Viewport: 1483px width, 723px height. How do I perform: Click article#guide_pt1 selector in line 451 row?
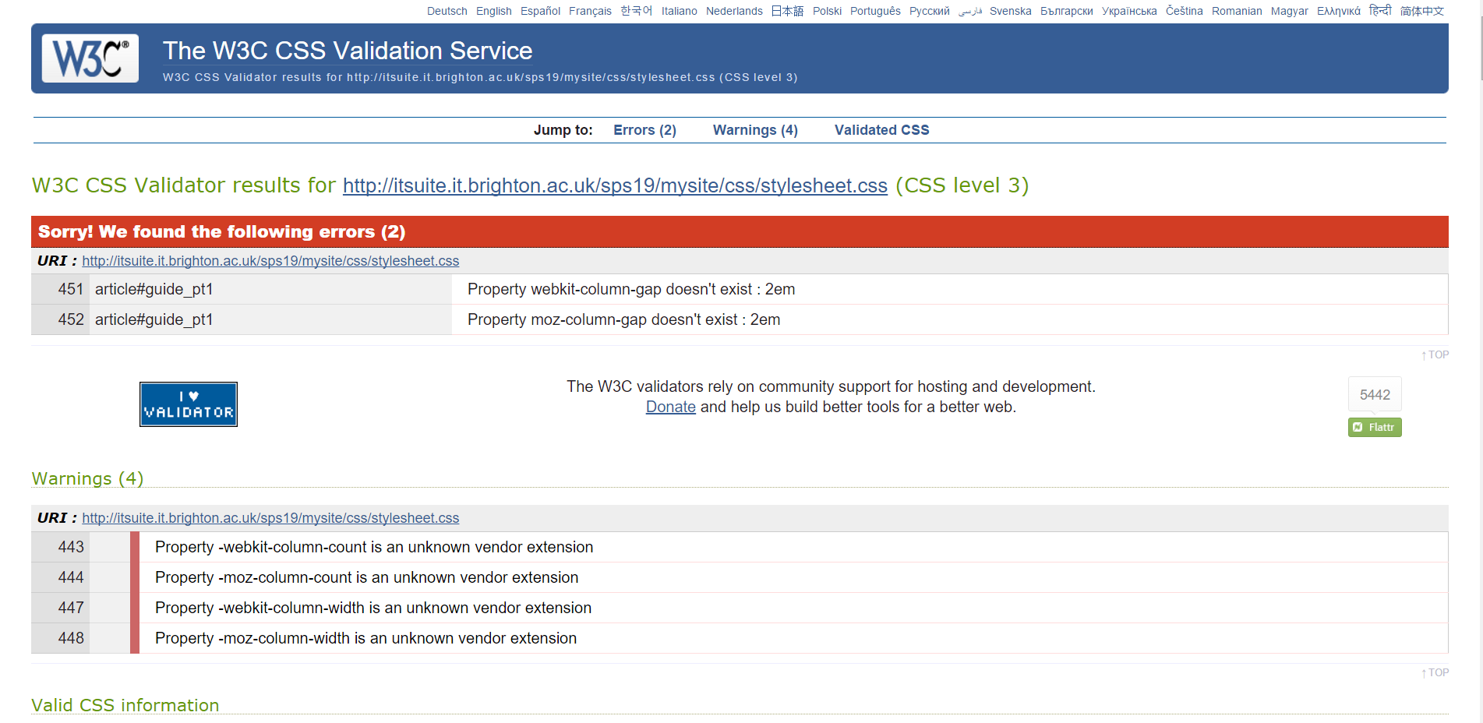click(154, 289)
